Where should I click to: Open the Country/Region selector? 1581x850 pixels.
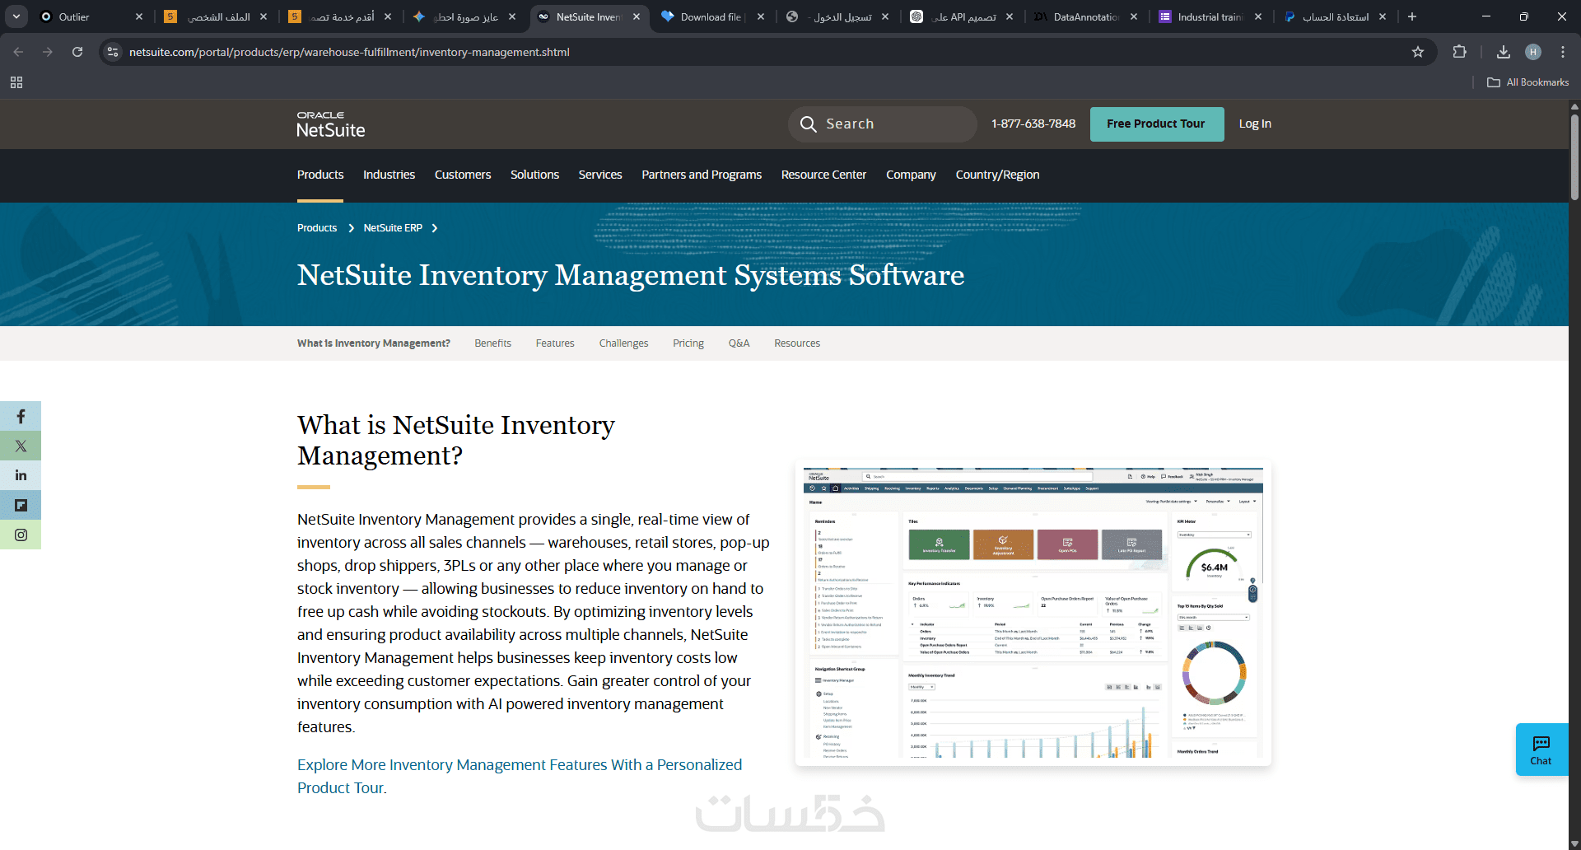click(x=997, y=175)
